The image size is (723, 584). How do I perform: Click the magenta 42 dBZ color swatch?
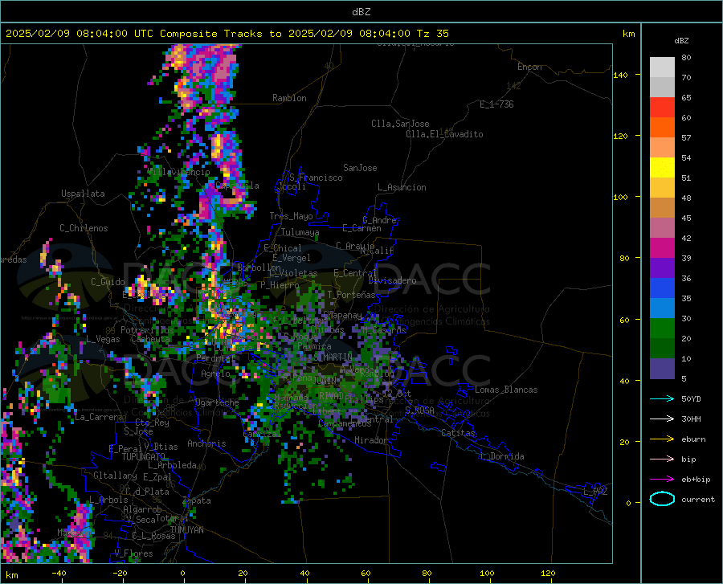coord(662,247)
